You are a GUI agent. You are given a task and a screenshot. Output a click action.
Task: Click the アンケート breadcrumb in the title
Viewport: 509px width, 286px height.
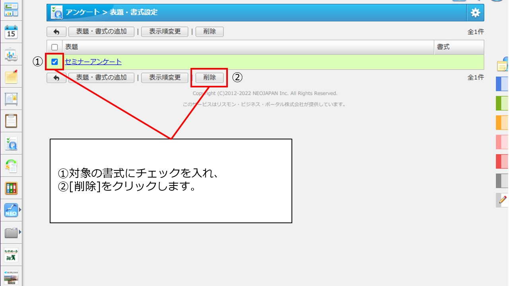coord(83,12)
